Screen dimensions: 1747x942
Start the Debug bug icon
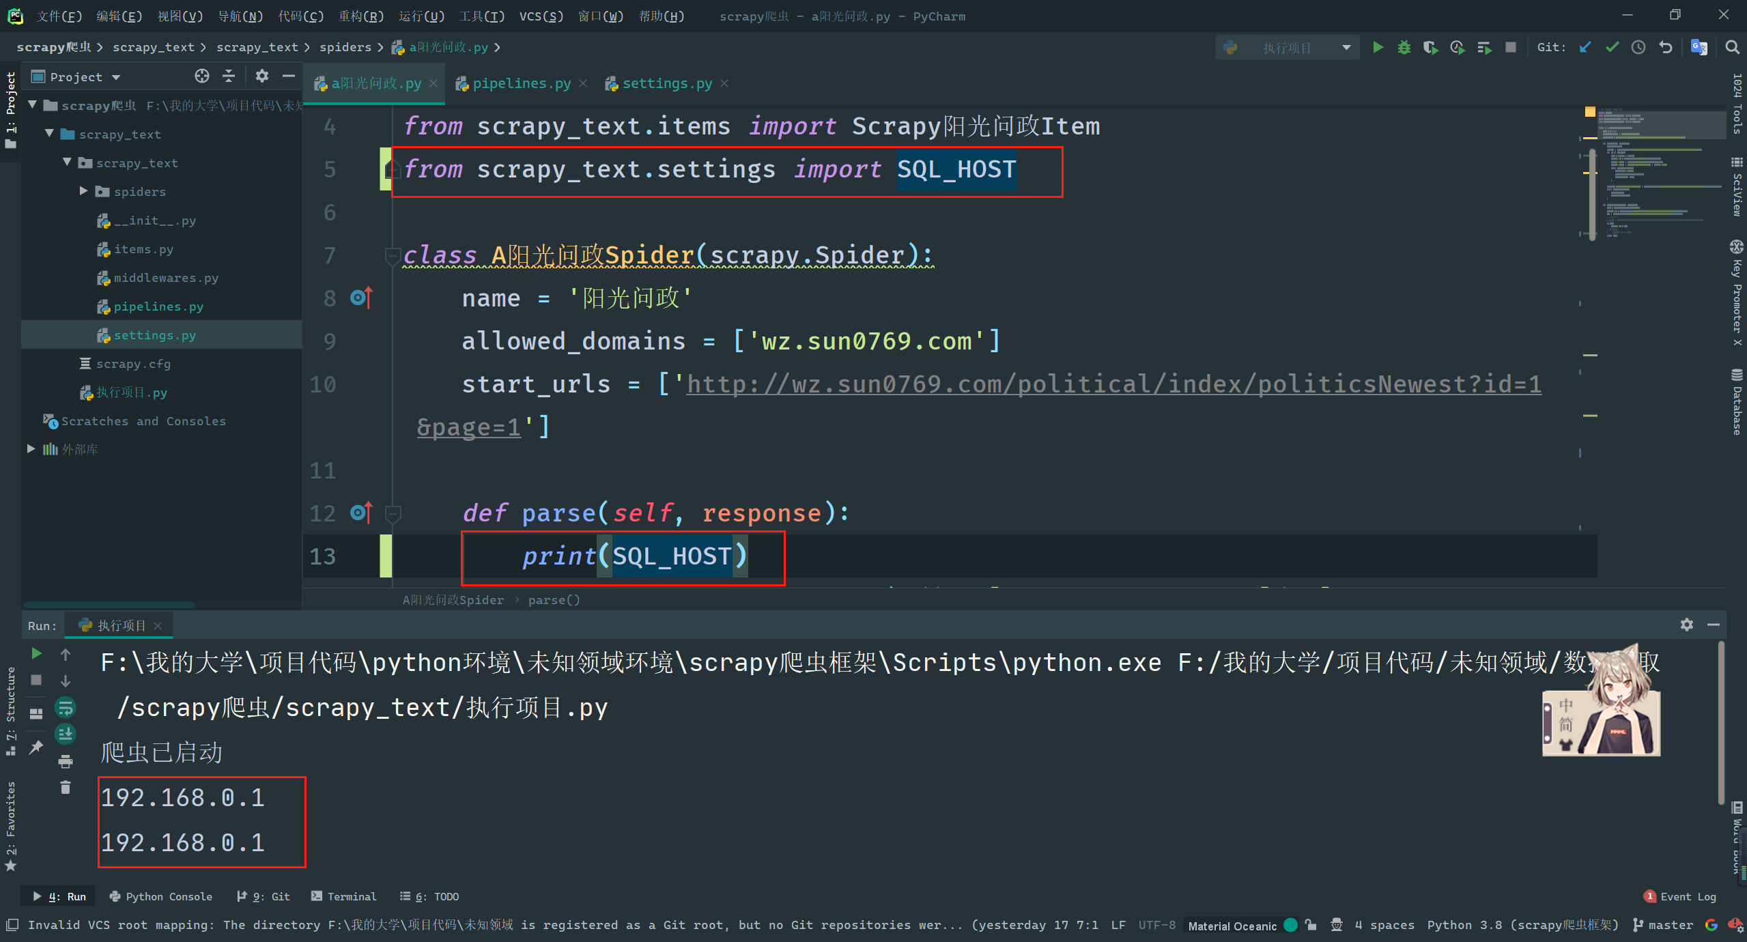pos(1404,47)
